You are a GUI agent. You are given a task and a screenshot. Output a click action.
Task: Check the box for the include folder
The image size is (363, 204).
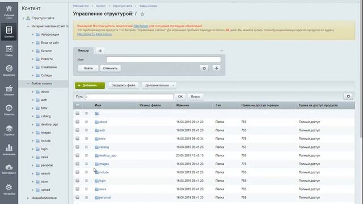point(77,172)
